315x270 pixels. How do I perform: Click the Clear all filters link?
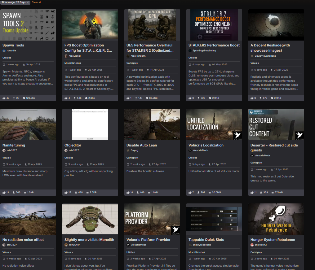point(36,2)
